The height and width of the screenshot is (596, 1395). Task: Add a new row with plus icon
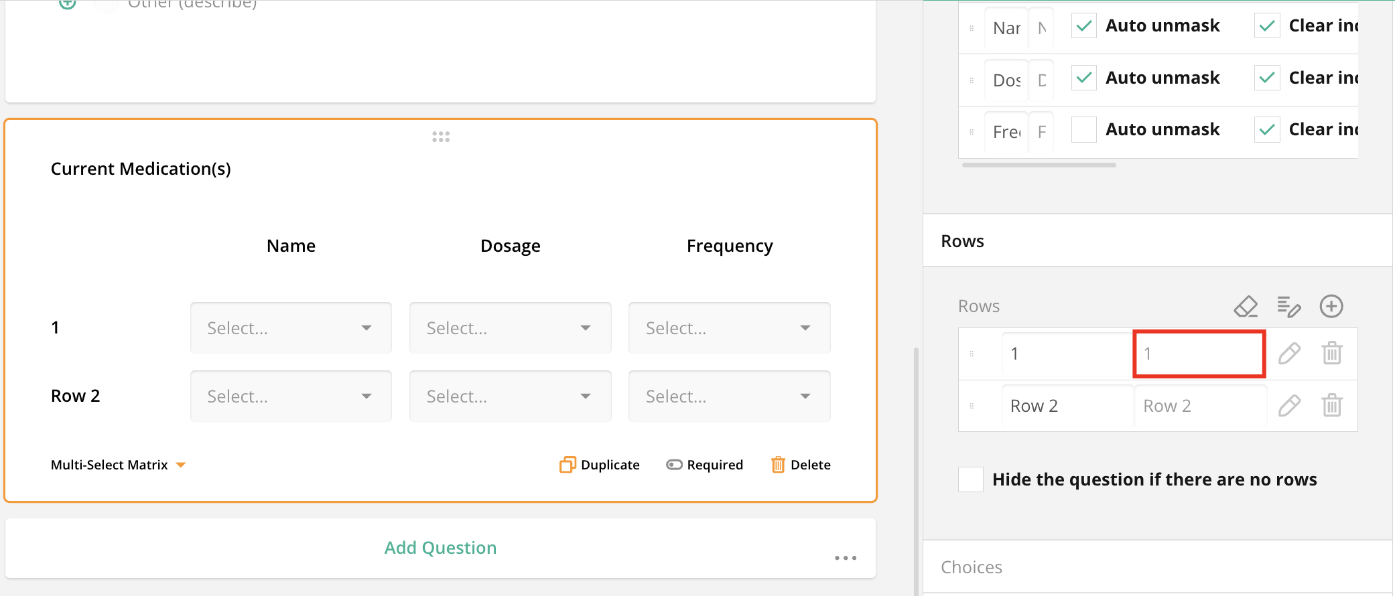click(1331, 307)
